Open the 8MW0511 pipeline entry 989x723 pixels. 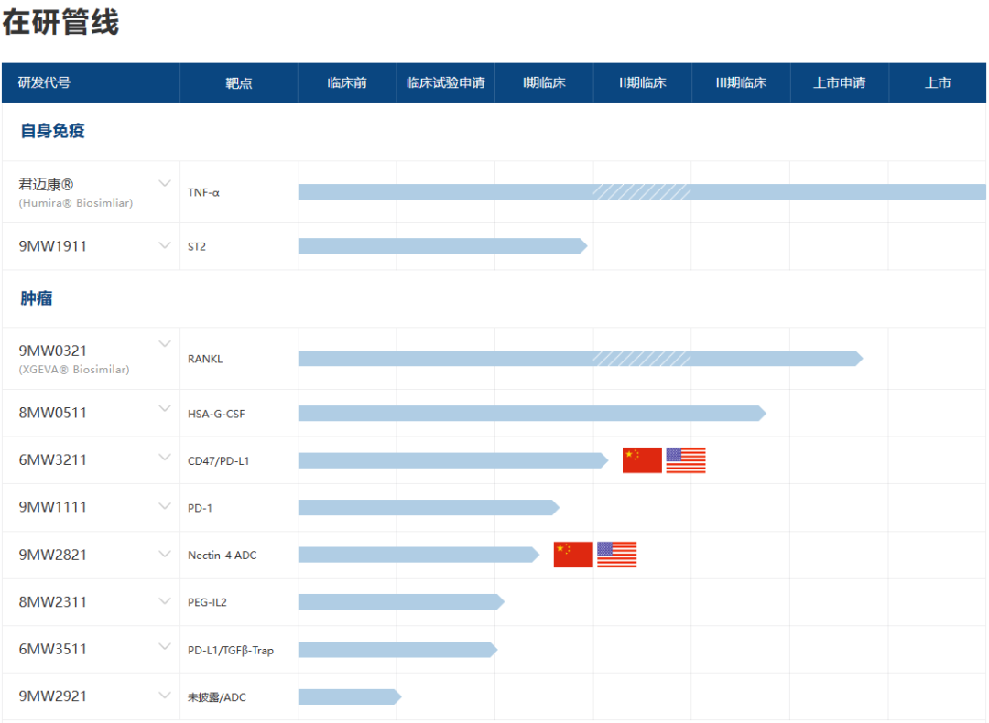tap(52, 413)
